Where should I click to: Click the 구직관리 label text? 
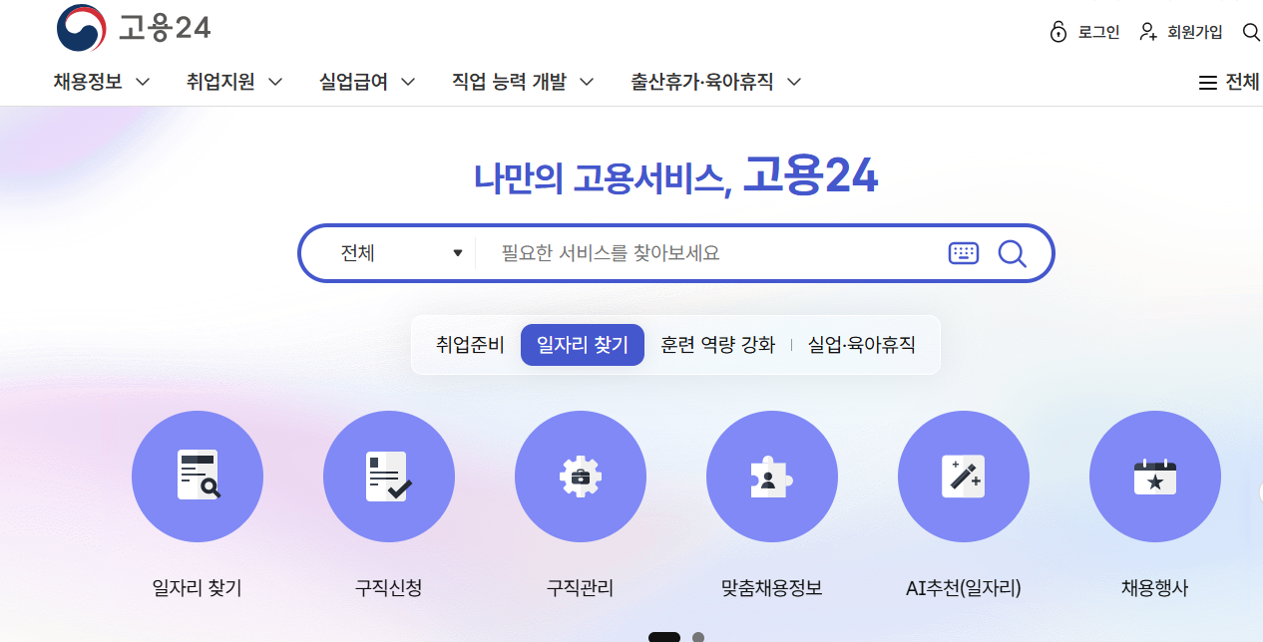pyautogui.click(x=581, y=588)
